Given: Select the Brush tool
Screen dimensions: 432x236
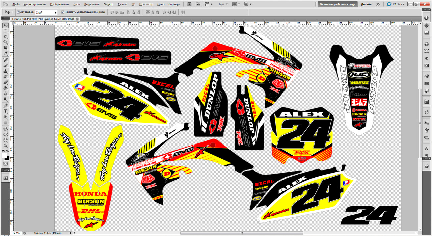Looking at the screenshot, I should pyautogui.click(x=6, y=65).
